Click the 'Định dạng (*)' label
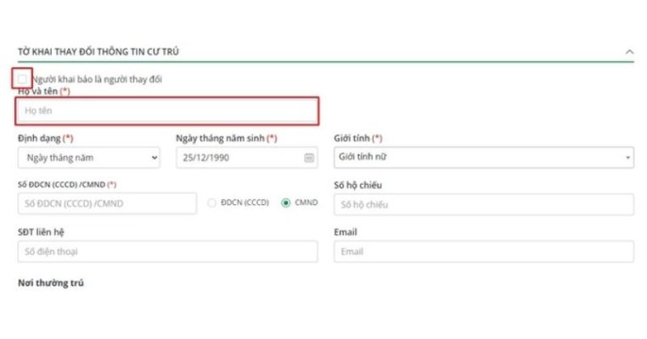Viewport: 647px width, 339px height. 45,137
